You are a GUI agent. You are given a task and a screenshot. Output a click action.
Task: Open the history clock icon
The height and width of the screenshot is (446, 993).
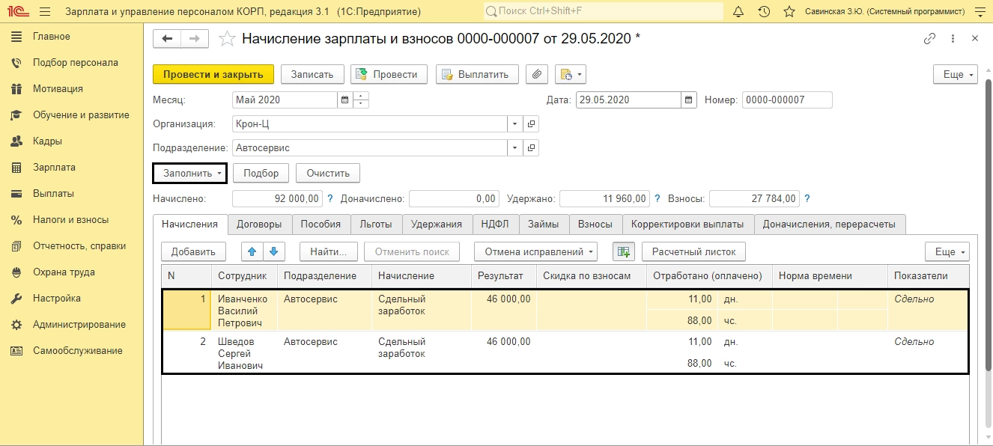(x=763, y=12)
